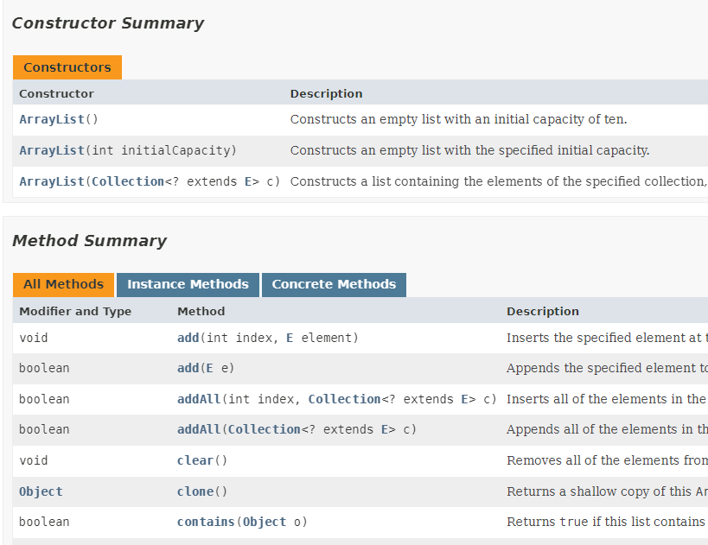The width and height of the screenshot is (708, 545).
Task: Click the Constructor Summary heading
Action: (108, 23)
